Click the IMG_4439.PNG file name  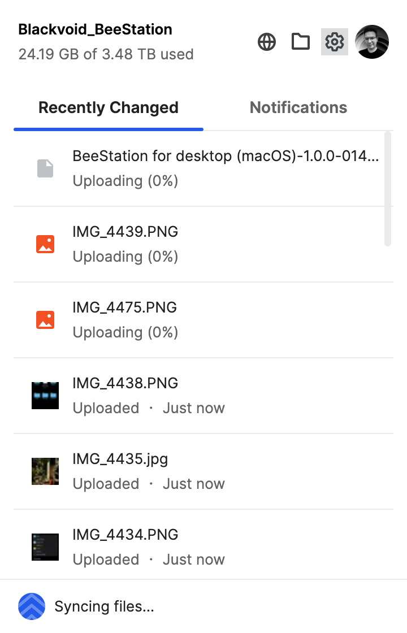click(125, 232)
